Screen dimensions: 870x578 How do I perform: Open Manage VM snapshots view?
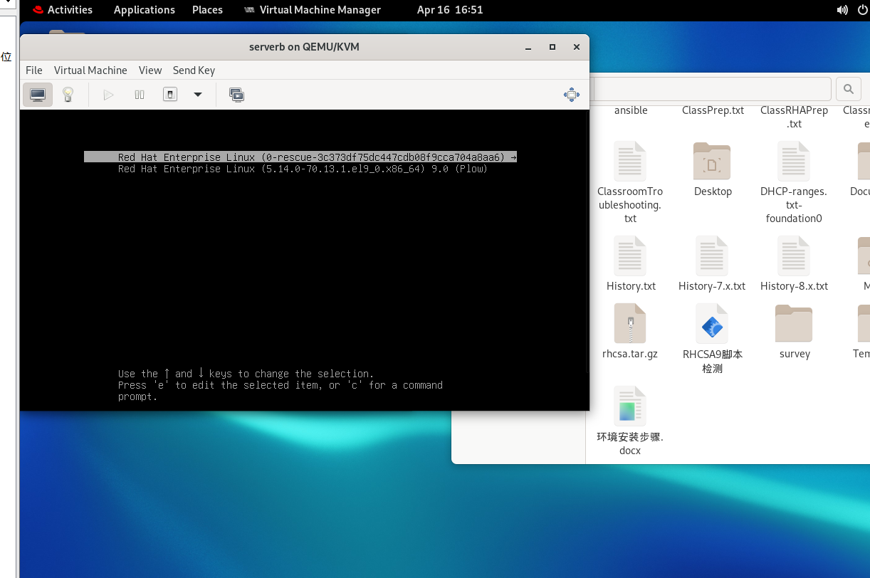pyautogui.click(x=237, y=95)
